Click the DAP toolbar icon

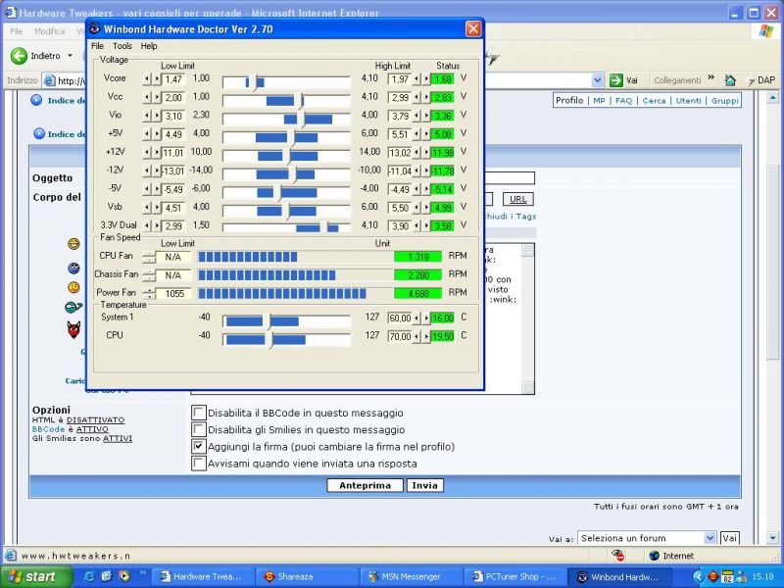(x=760, y=80)
